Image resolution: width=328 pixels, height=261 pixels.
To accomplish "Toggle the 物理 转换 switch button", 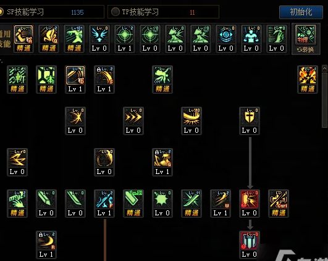I will [x=306, y=39].
